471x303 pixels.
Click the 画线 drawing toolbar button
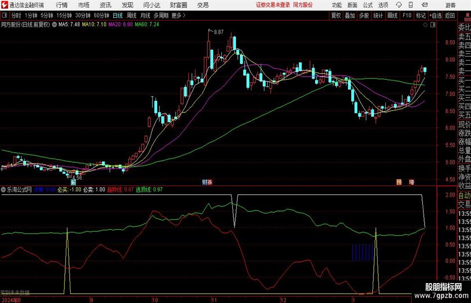(392, 15)
